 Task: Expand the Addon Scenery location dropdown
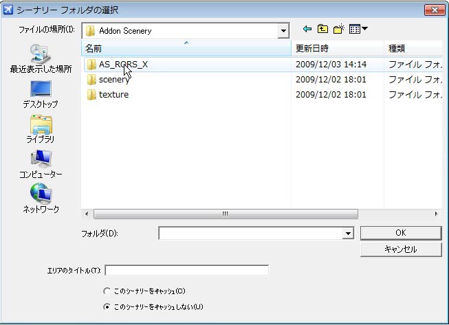pyautogui.click(x=283, y=31)
